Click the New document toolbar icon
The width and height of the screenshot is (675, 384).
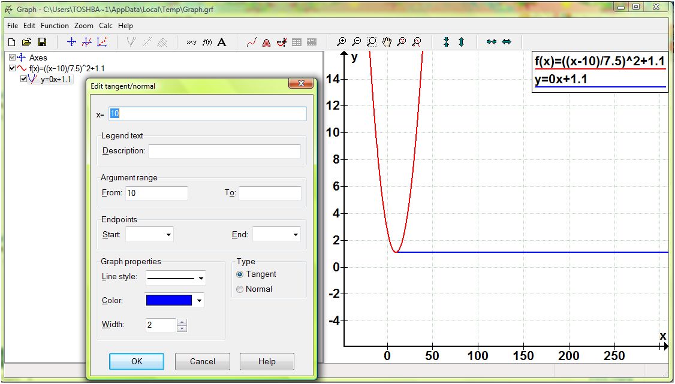pyautogui.click(x=12, y=42)
